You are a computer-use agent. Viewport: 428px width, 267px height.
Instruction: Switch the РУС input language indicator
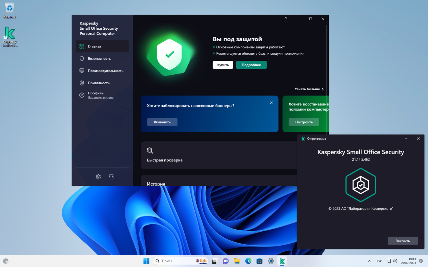pyautogui.click(x=379, y=261)
